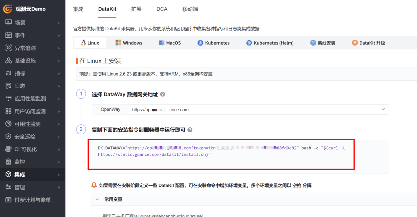417x217 pixels.
Task: Click the 观测云Demo logo icon
Action: pyautogui.click(x=8, y=9)
